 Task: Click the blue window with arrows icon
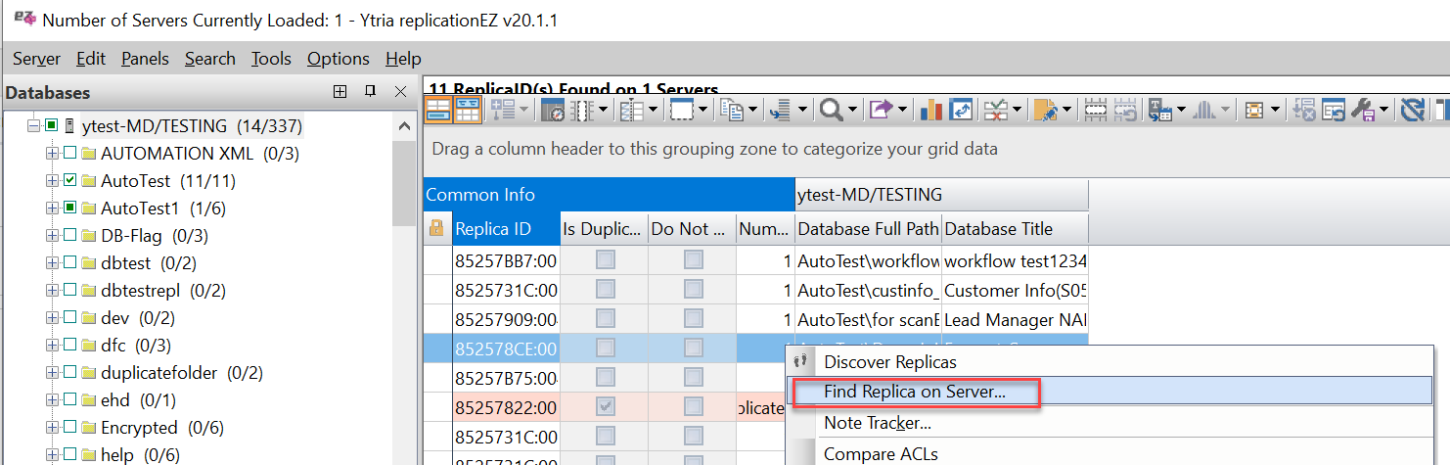[x=960, y=110]
